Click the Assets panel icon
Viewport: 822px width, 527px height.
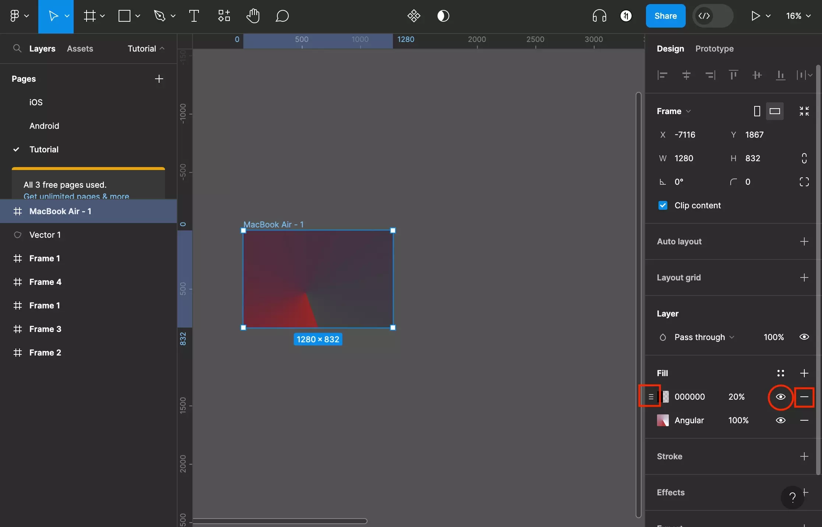(80, 49)
